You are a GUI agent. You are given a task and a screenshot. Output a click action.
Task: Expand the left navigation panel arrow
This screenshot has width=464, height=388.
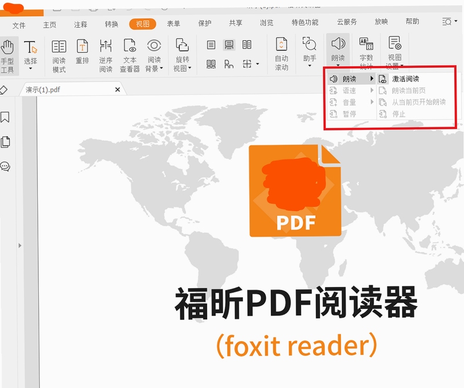[x=20, y=245]
